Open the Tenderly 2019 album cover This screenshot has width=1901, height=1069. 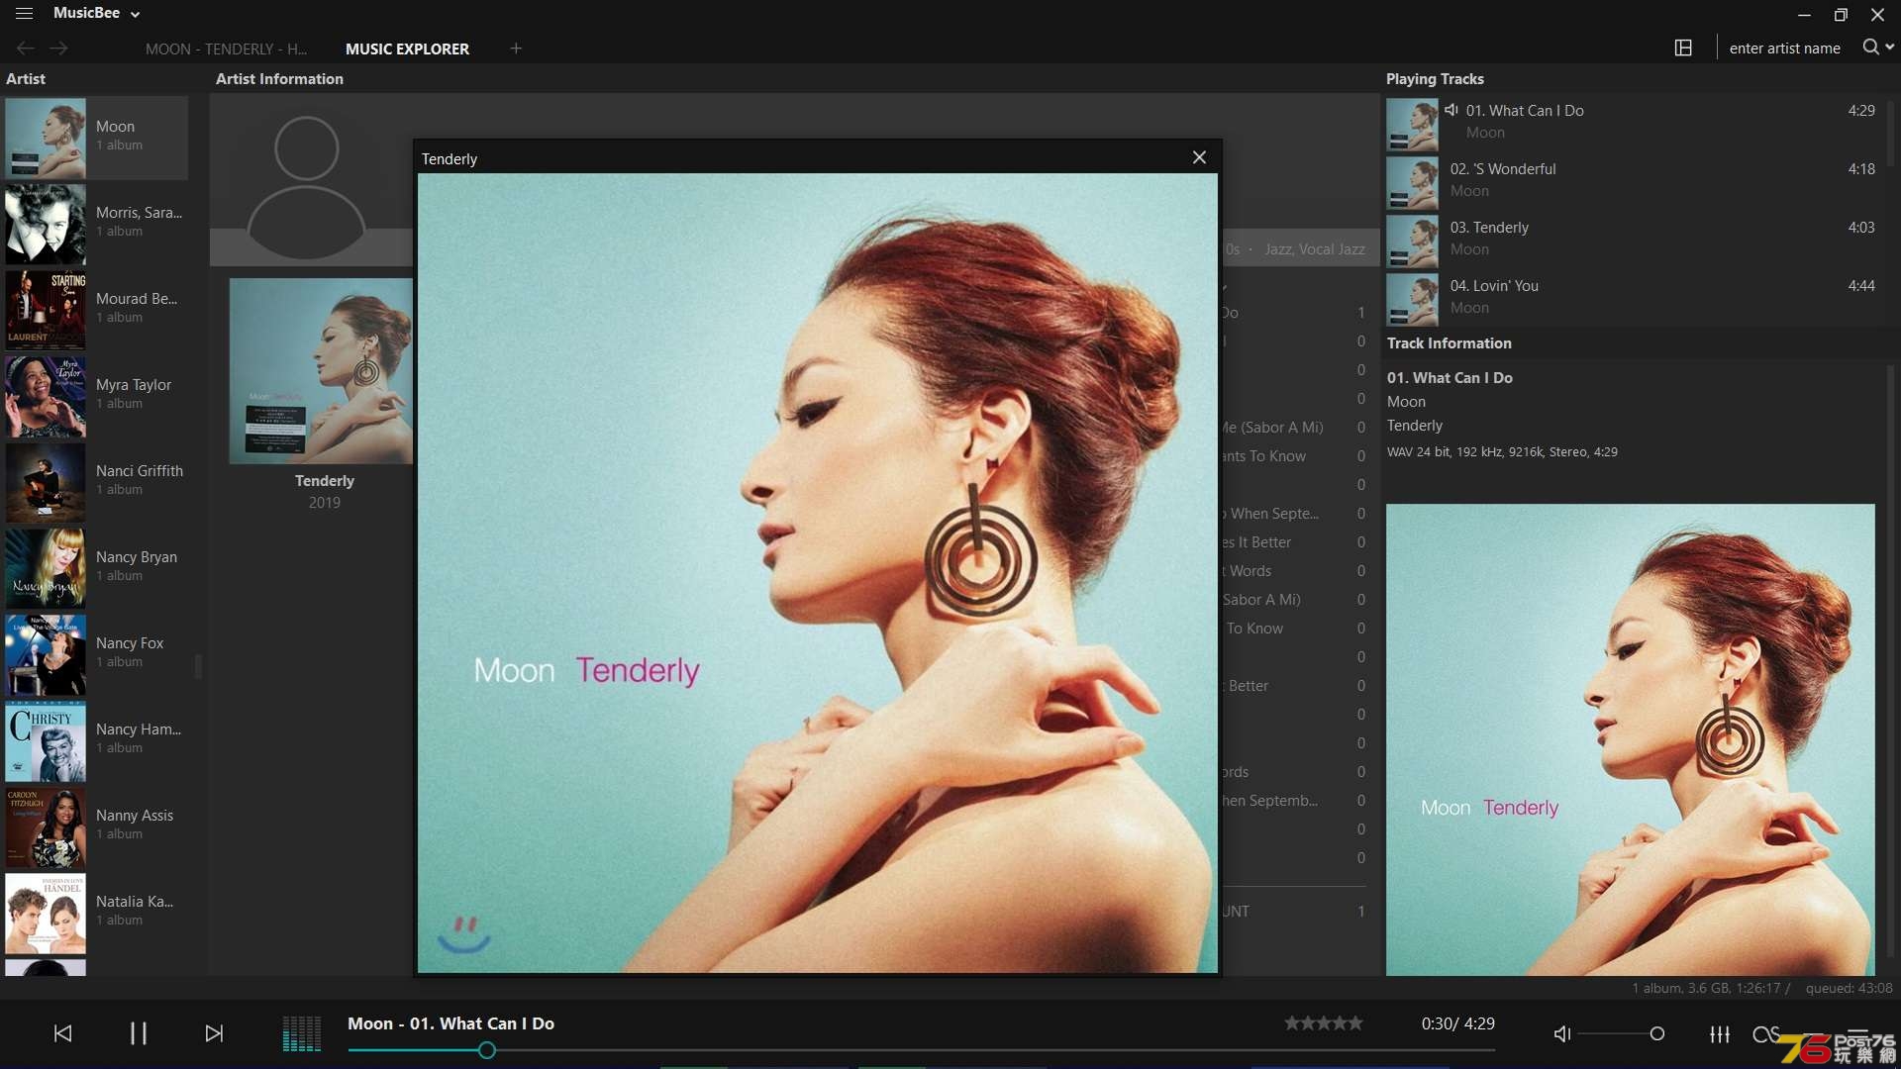(321, 371)
